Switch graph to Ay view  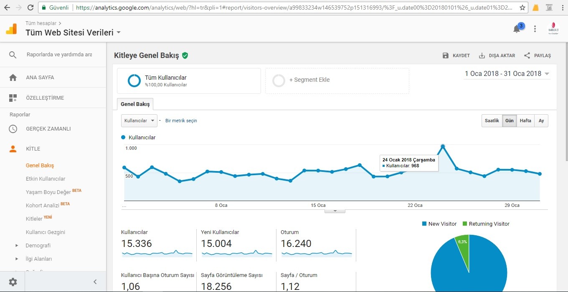(x=541, y=121)
